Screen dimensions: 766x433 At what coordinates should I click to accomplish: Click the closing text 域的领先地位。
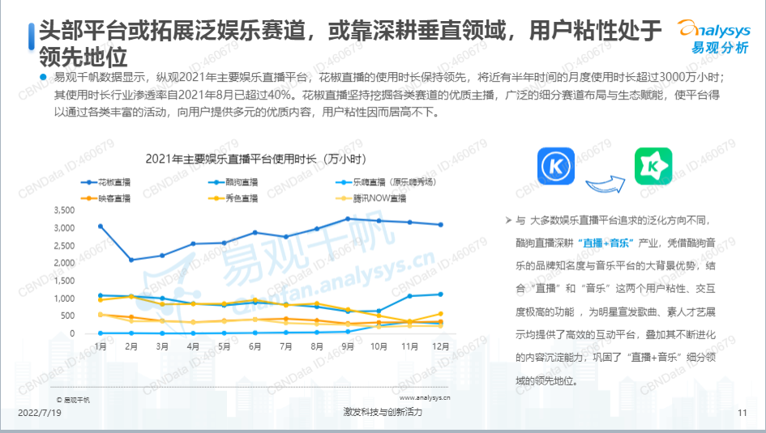547,381
